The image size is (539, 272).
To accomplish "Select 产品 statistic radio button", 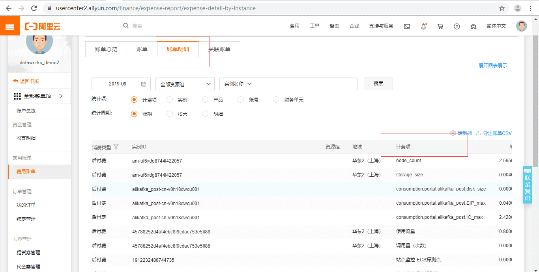I will click(205, 100).
